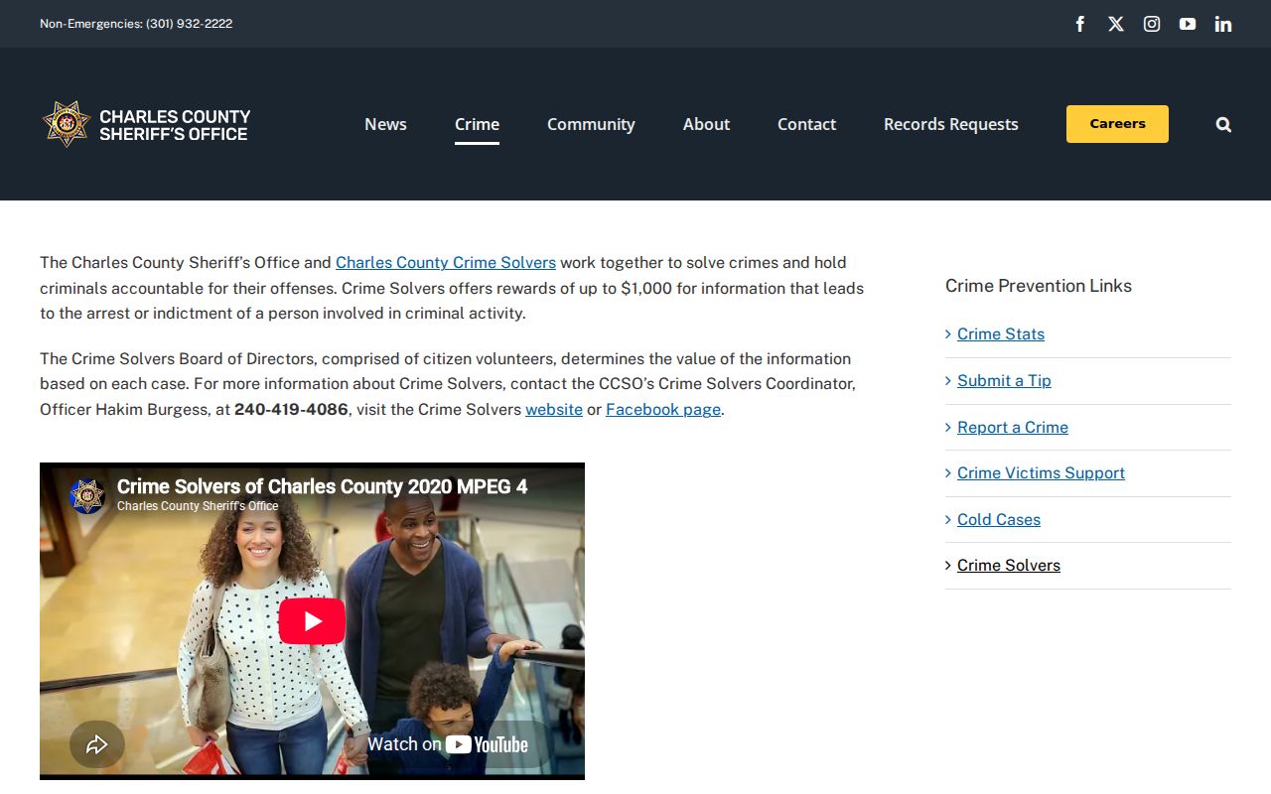Click Watch on YouTube in the video
This screenshot has width=1271, height=794.
point(448,744)
